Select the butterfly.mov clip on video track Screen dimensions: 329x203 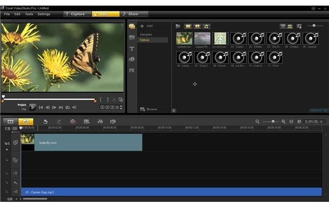pos(82,142)
